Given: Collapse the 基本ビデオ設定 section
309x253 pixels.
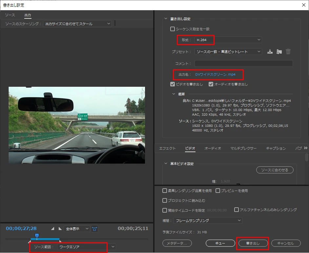Looking at the screenshot, I should coord(166,164).
